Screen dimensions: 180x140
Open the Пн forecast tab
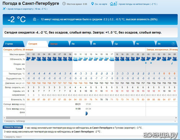coord(80,44)
